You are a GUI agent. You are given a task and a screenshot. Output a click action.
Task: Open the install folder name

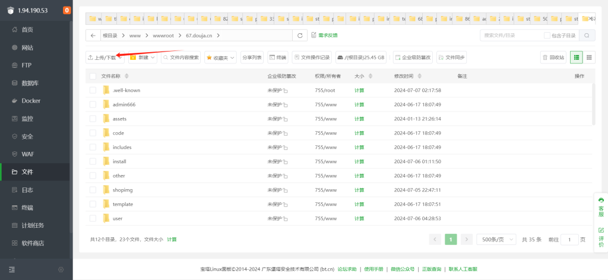[119, 161]
